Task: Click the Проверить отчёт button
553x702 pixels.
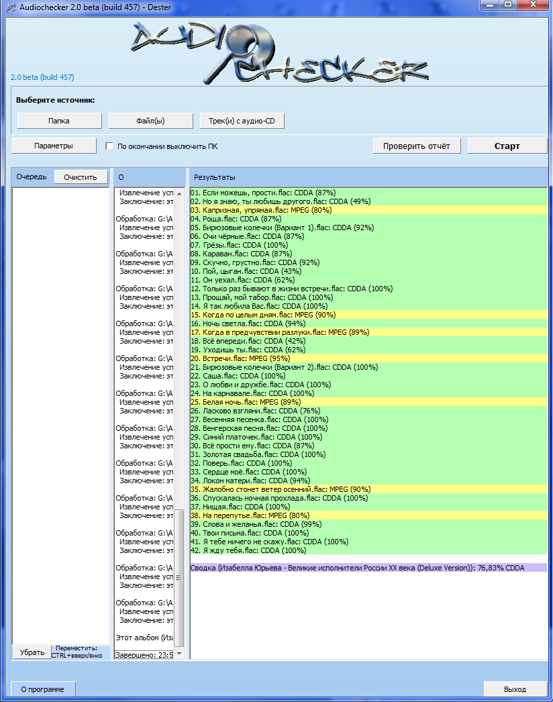Action: click(x=417, y=146)
